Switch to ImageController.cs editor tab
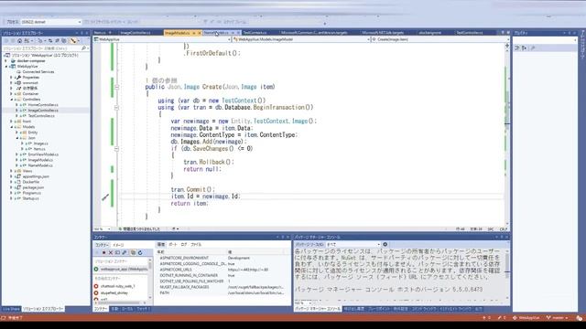 (136, 33)
